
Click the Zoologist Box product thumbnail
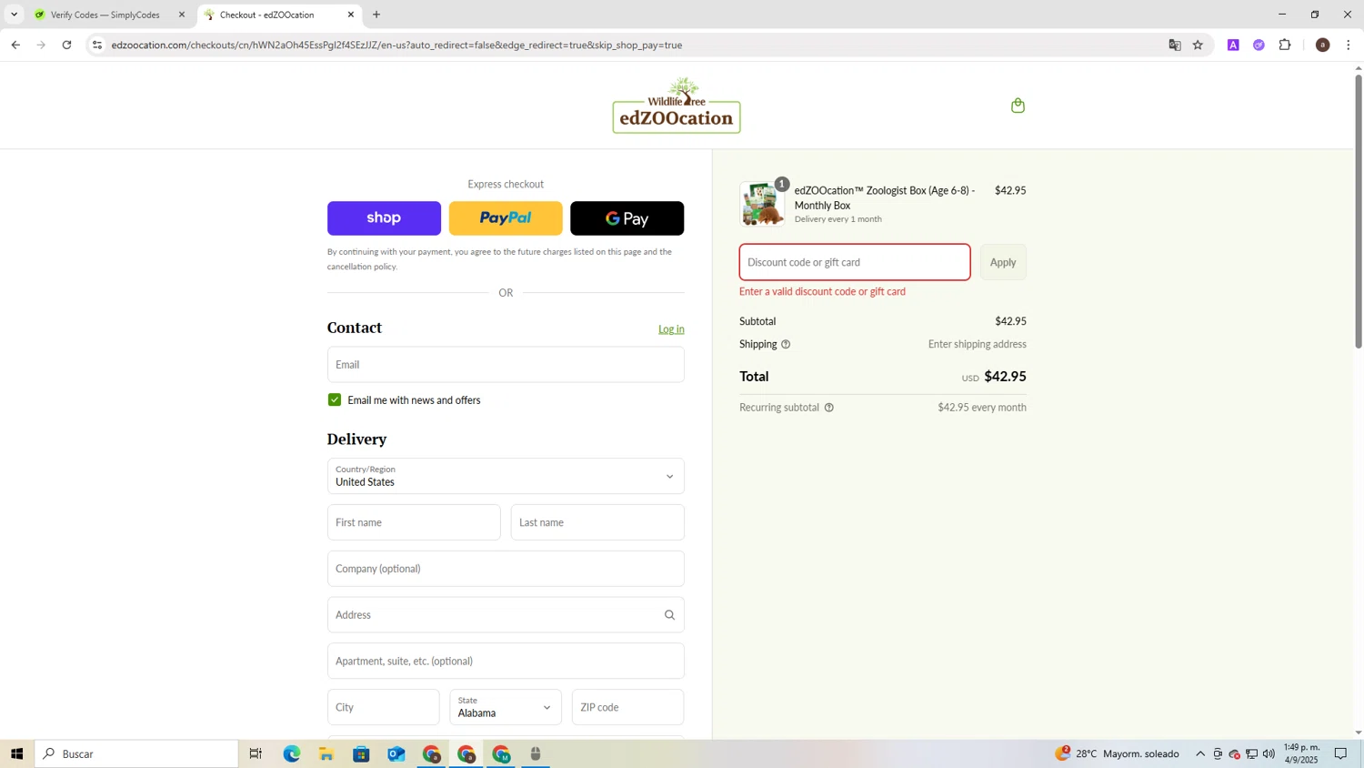tap(762, 204)
